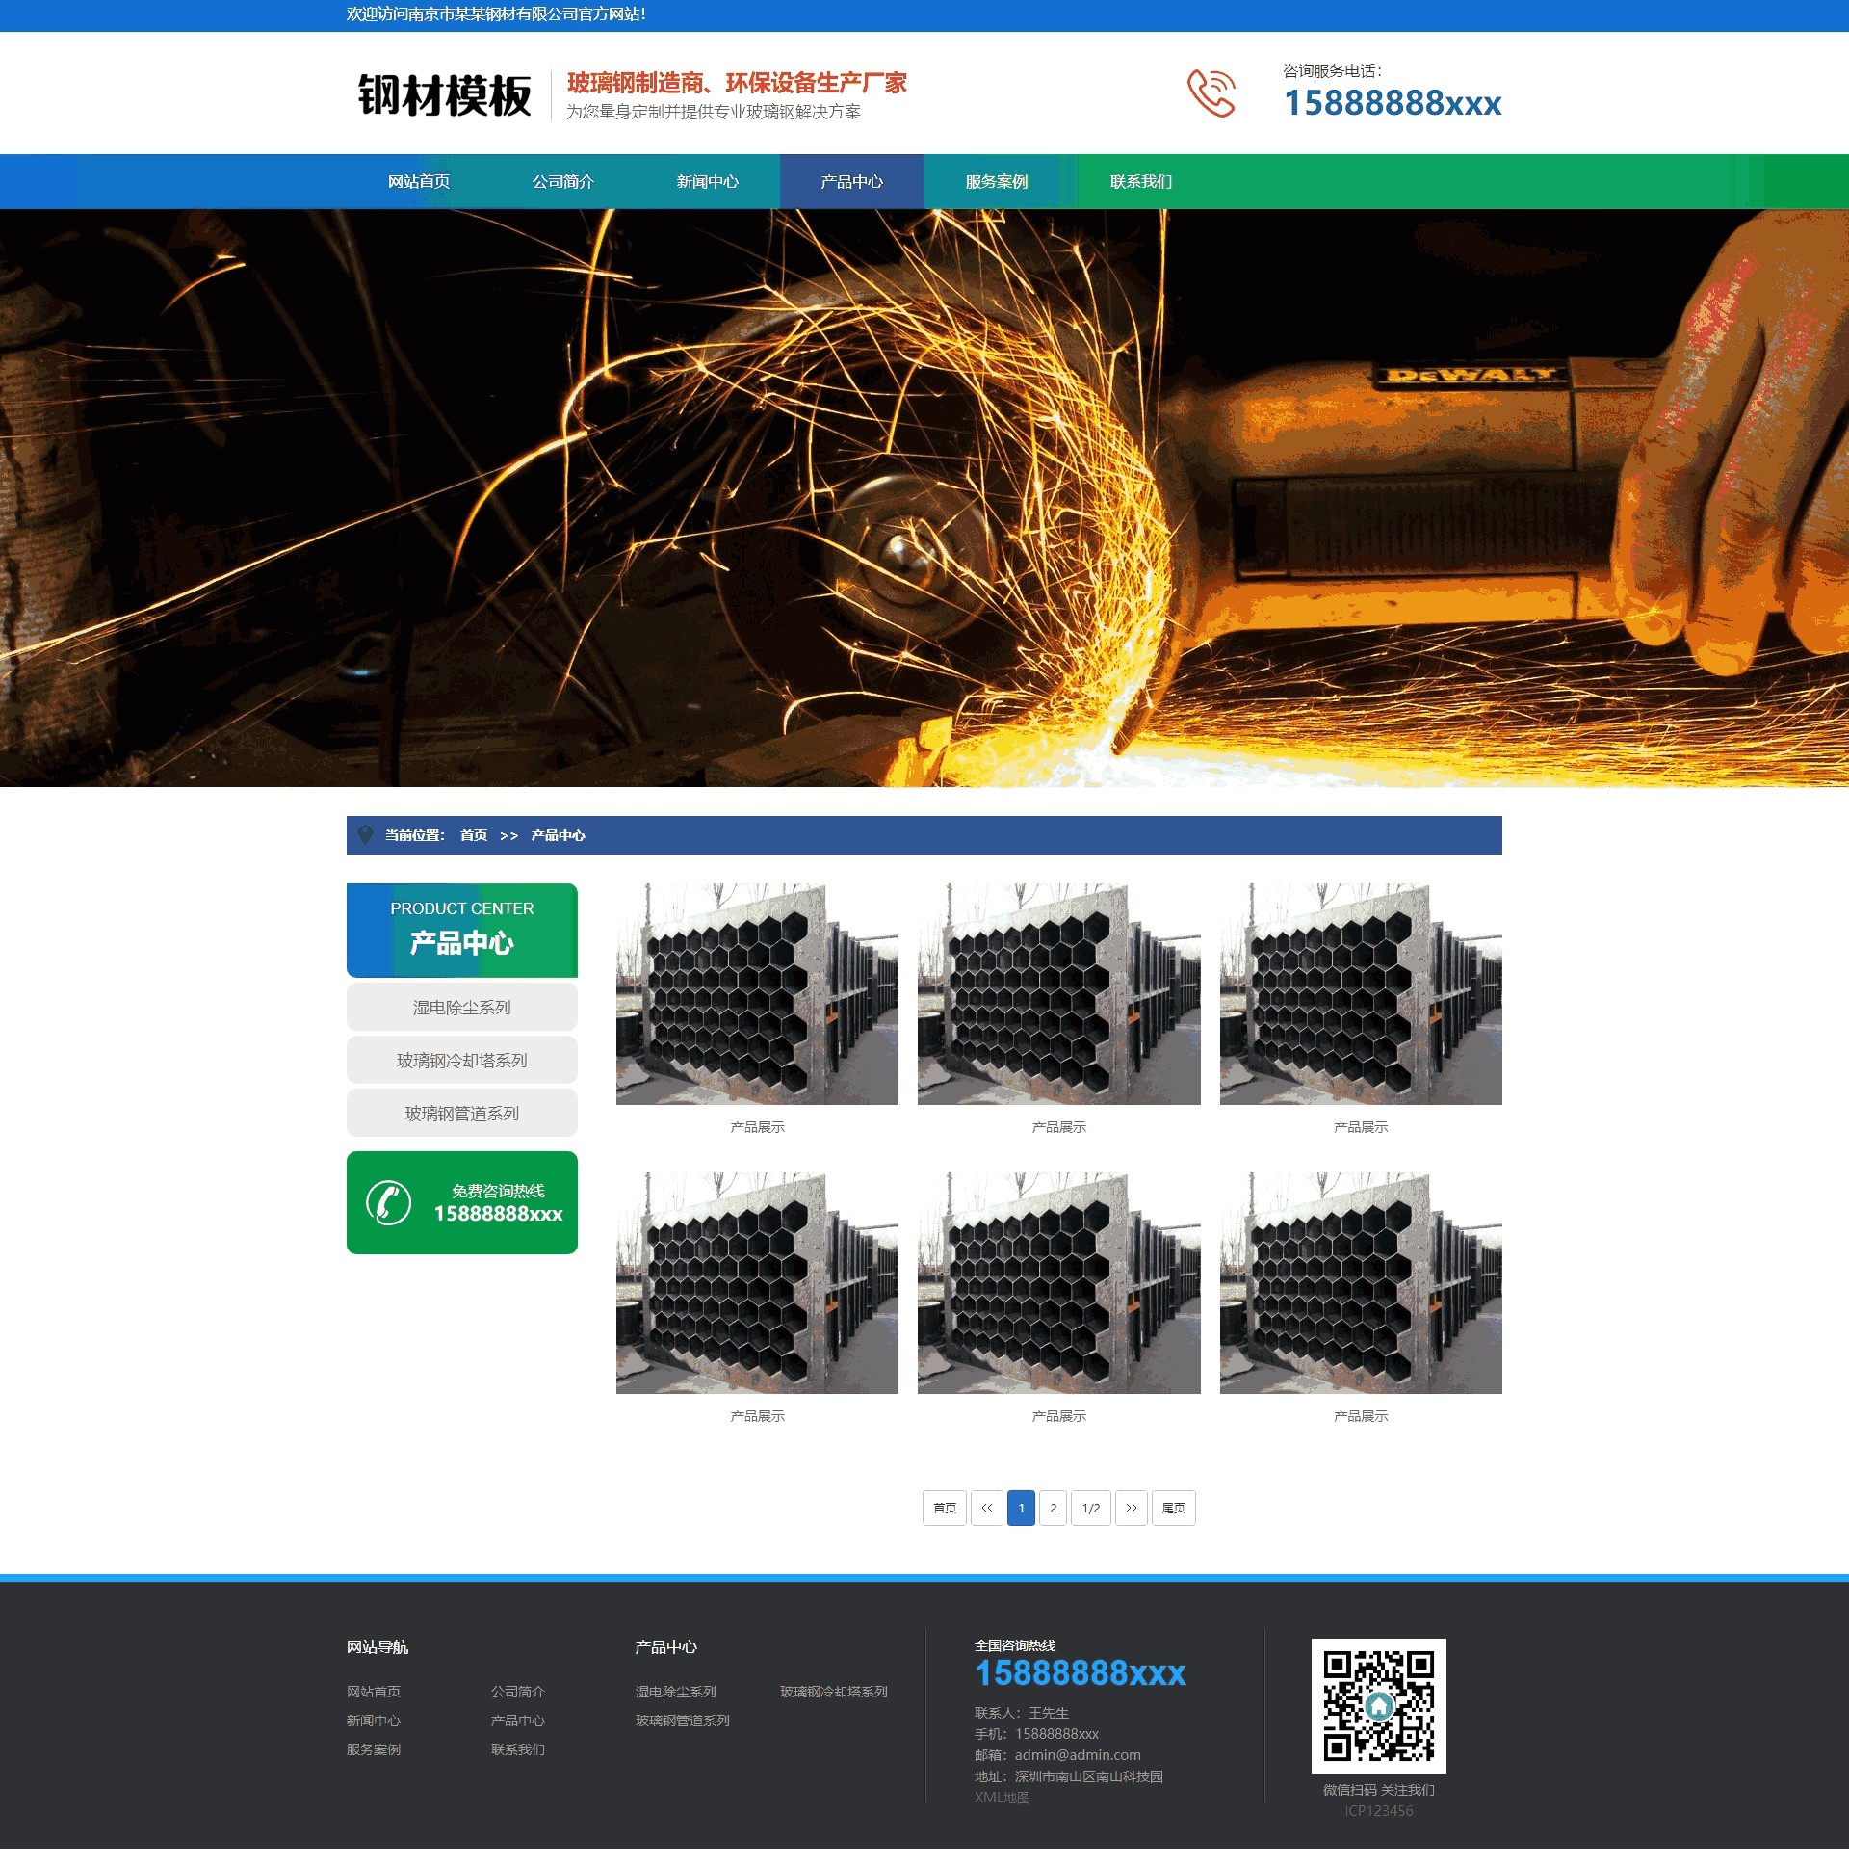
Task: Open the first product thumbnail
Action: click(x=756, y=993)
